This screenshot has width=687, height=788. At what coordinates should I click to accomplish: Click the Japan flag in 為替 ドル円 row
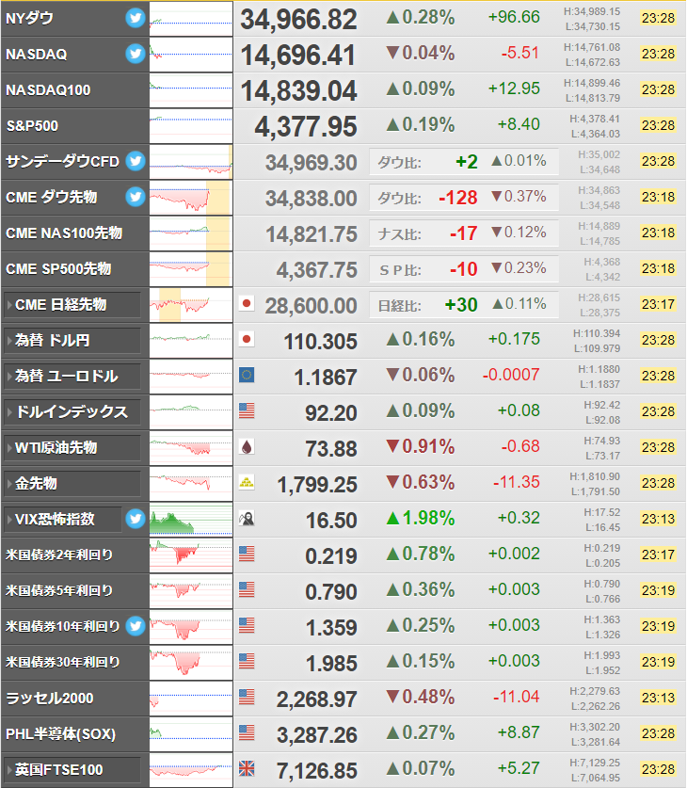coord(247,339)
